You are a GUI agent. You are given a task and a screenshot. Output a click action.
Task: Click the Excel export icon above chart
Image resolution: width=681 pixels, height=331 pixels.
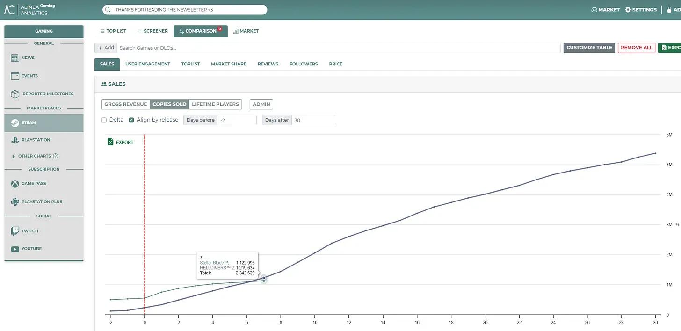coord(110,142)
